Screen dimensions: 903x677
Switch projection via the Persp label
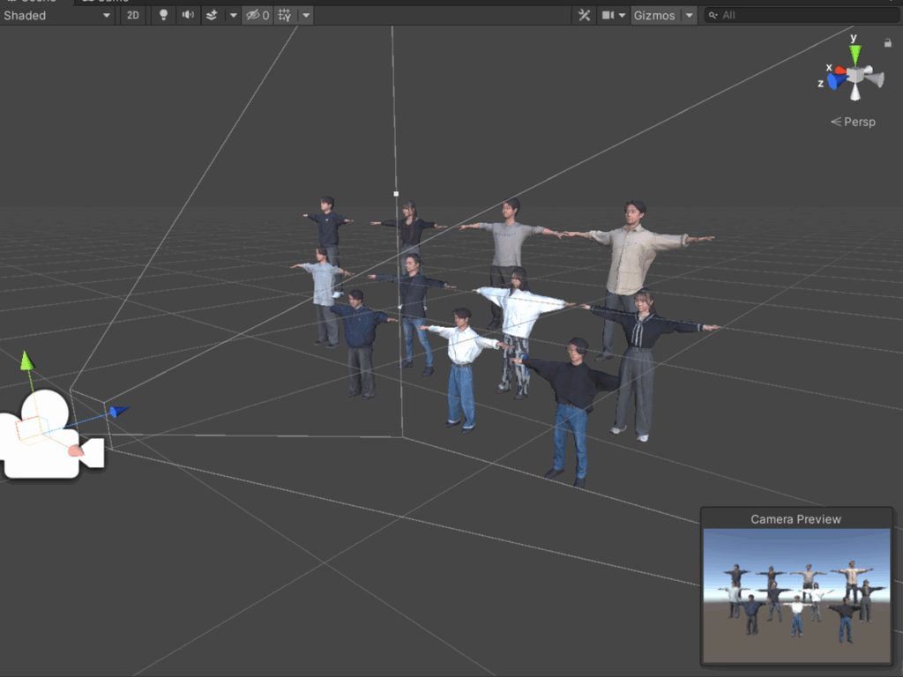click(x=854, y=122)
